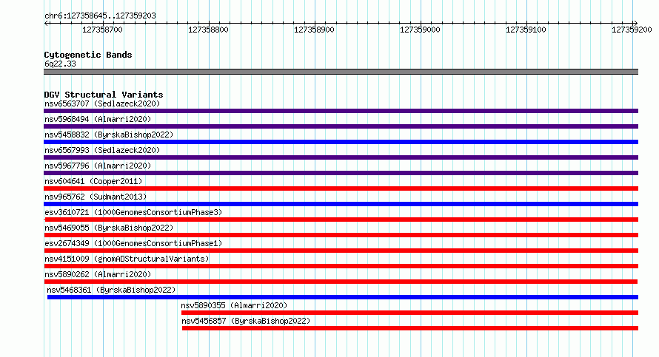Click the left arrow on the ruler
659x357 pixels.
point(46,23)
